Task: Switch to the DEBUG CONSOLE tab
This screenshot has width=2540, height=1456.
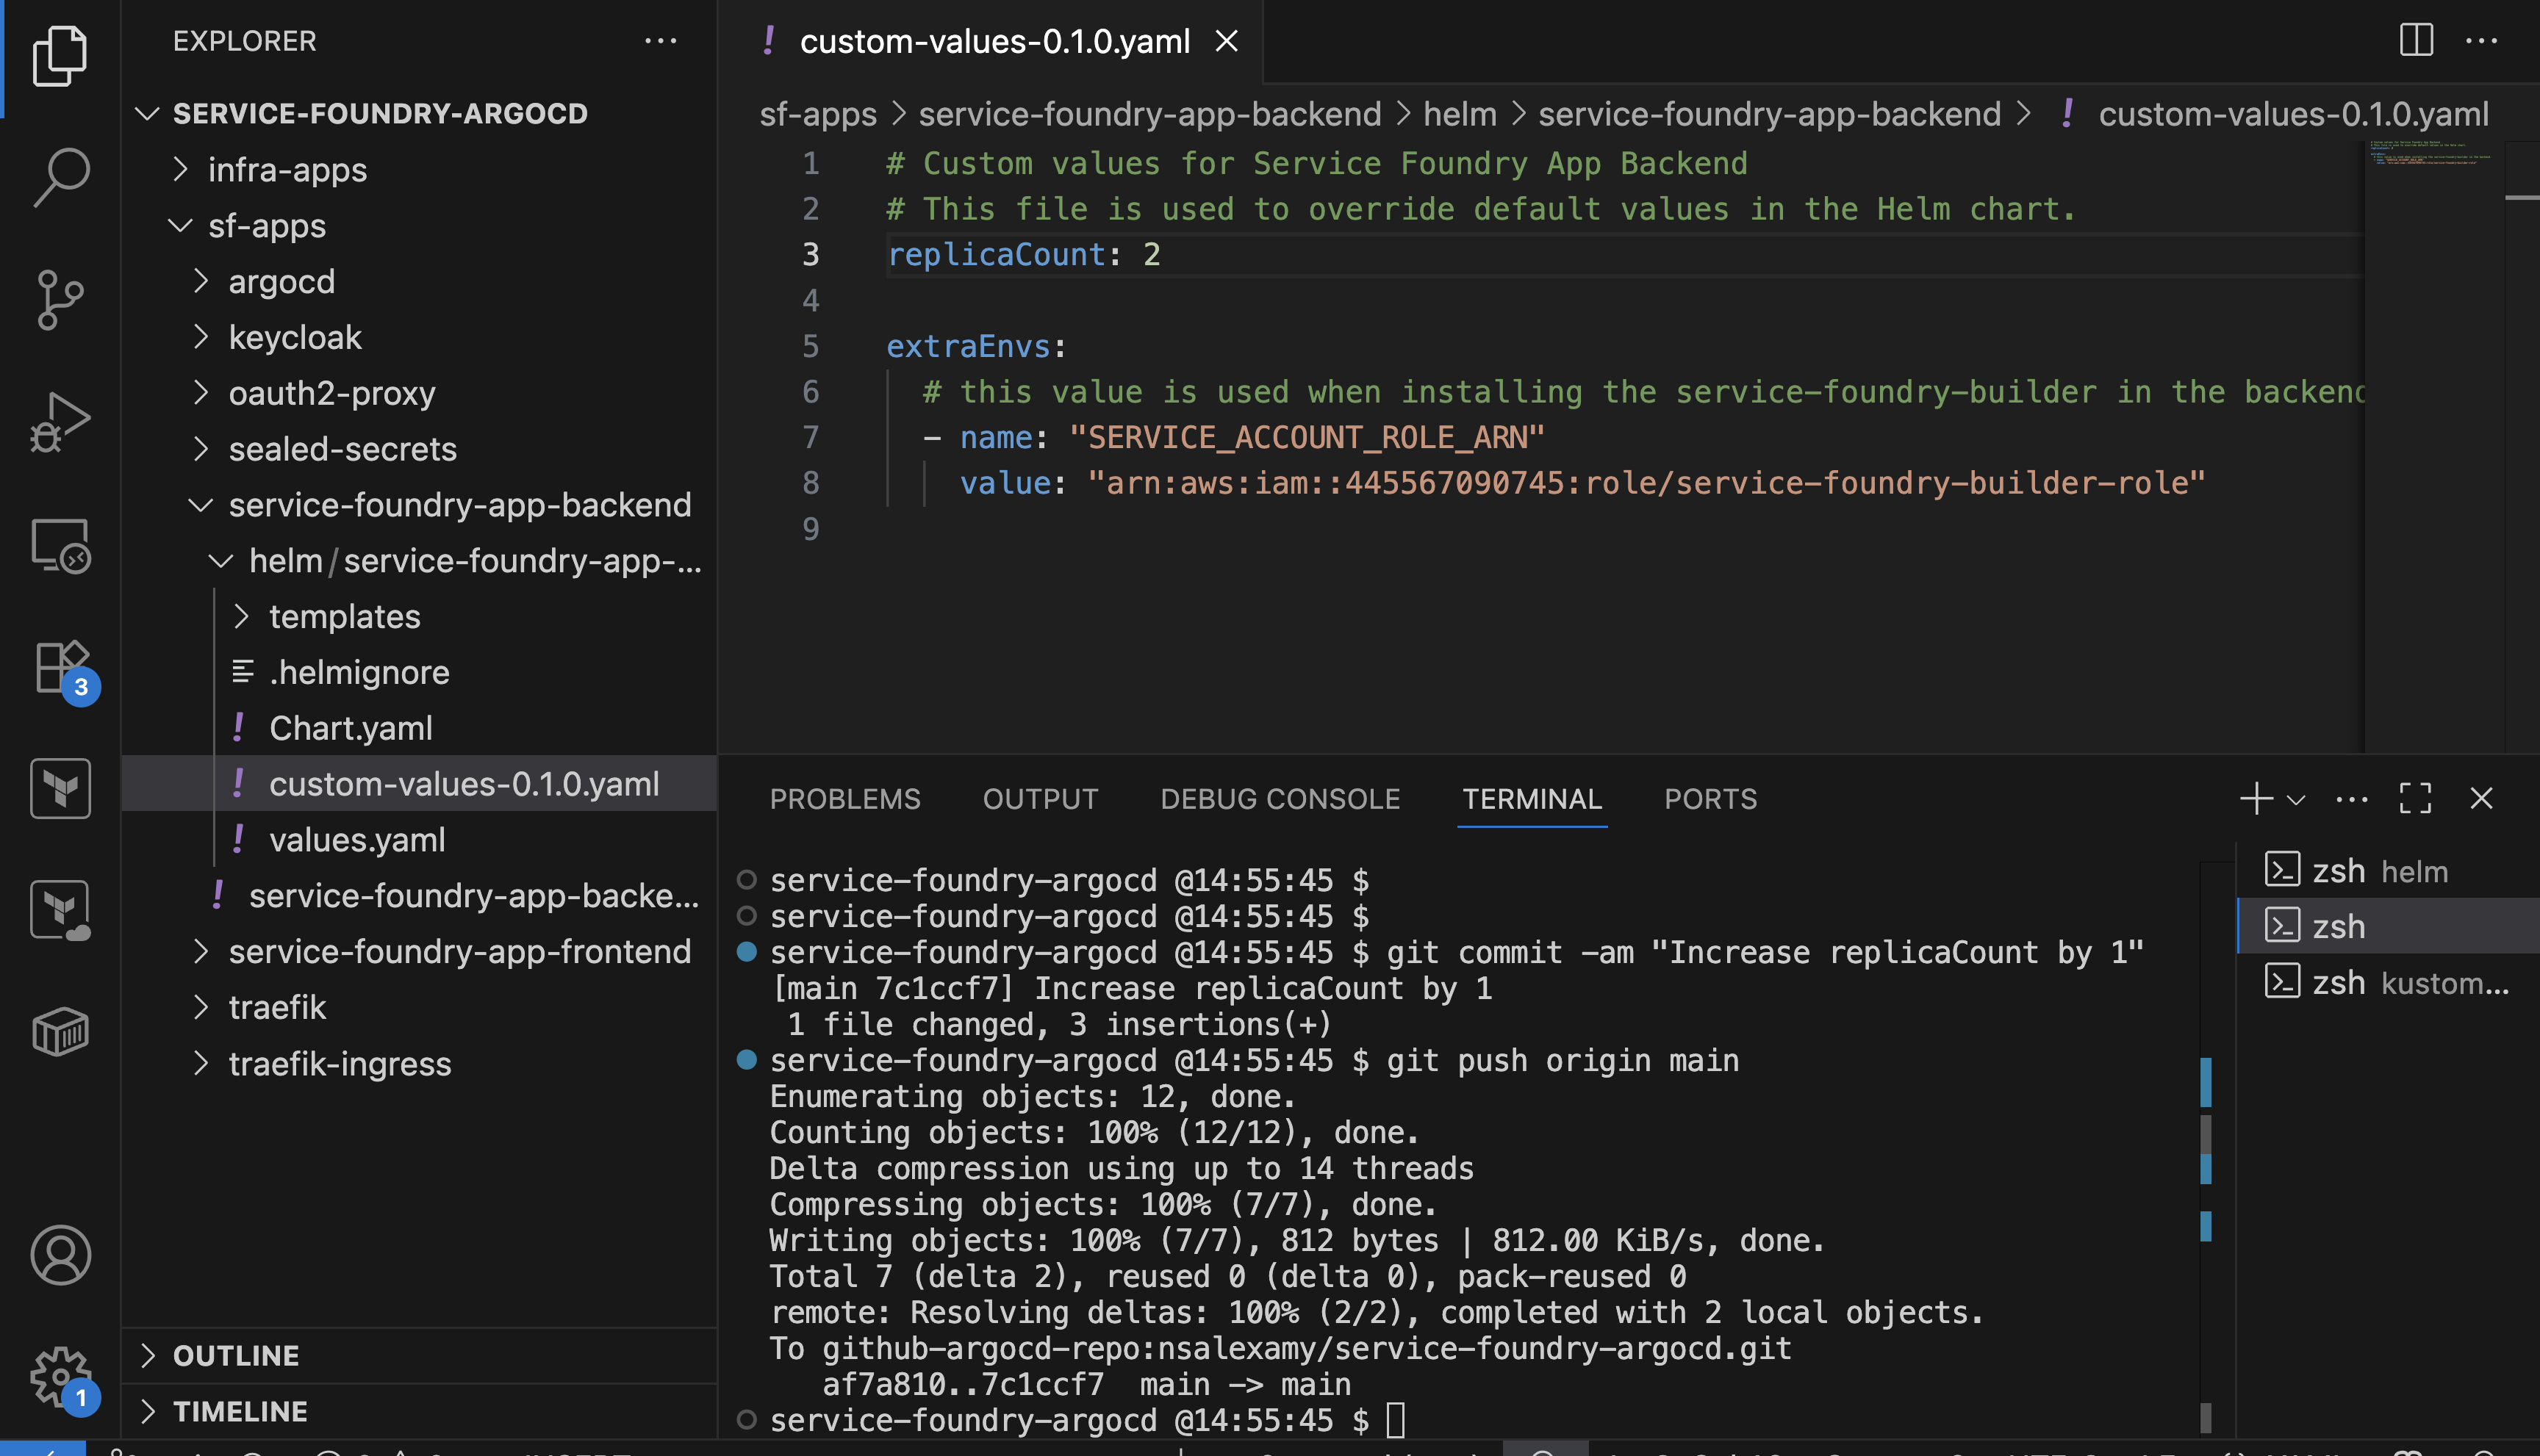Action: (1280, 799)
